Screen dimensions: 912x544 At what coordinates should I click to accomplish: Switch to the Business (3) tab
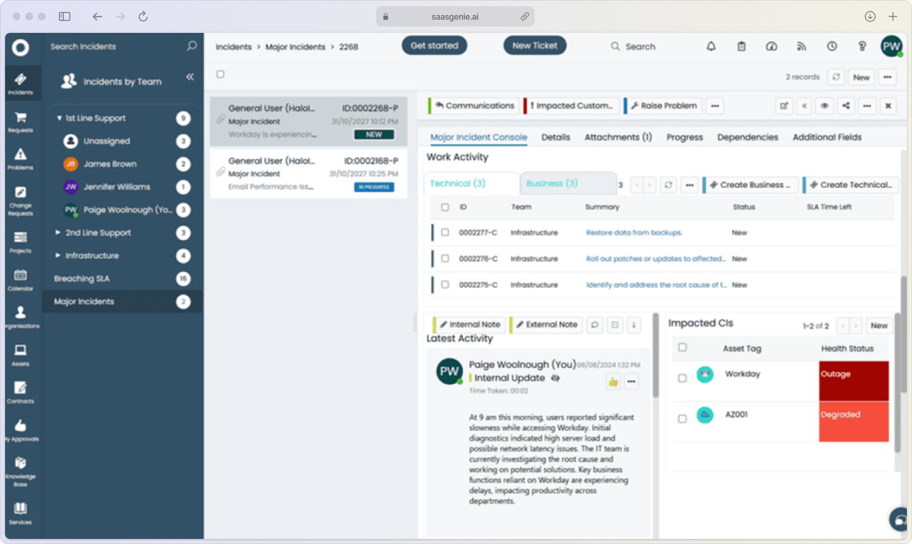click(x=567, y=183)
